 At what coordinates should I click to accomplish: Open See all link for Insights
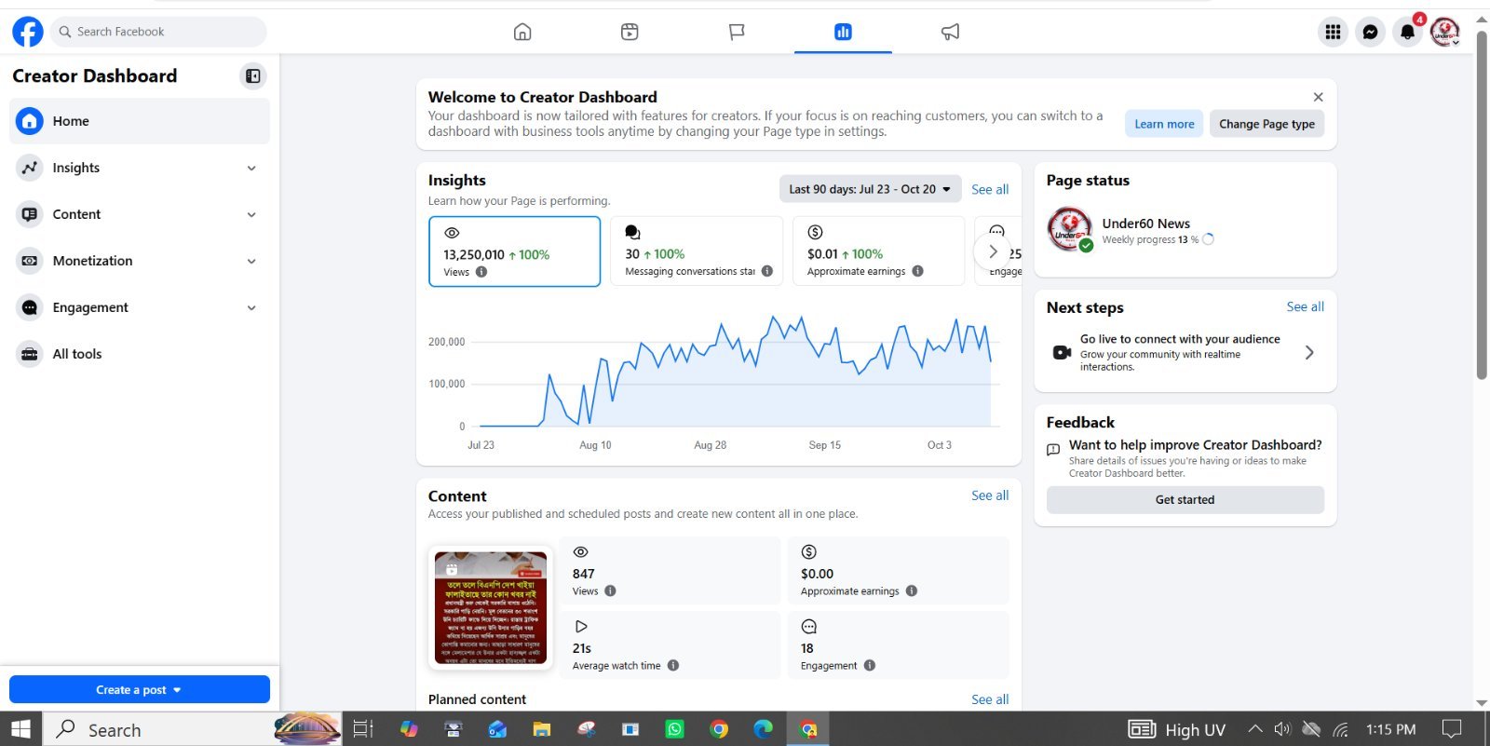(x=990, y=189)
